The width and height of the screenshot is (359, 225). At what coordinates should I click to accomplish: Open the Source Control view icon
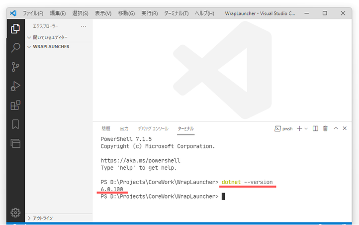click(x=15, y=67)
